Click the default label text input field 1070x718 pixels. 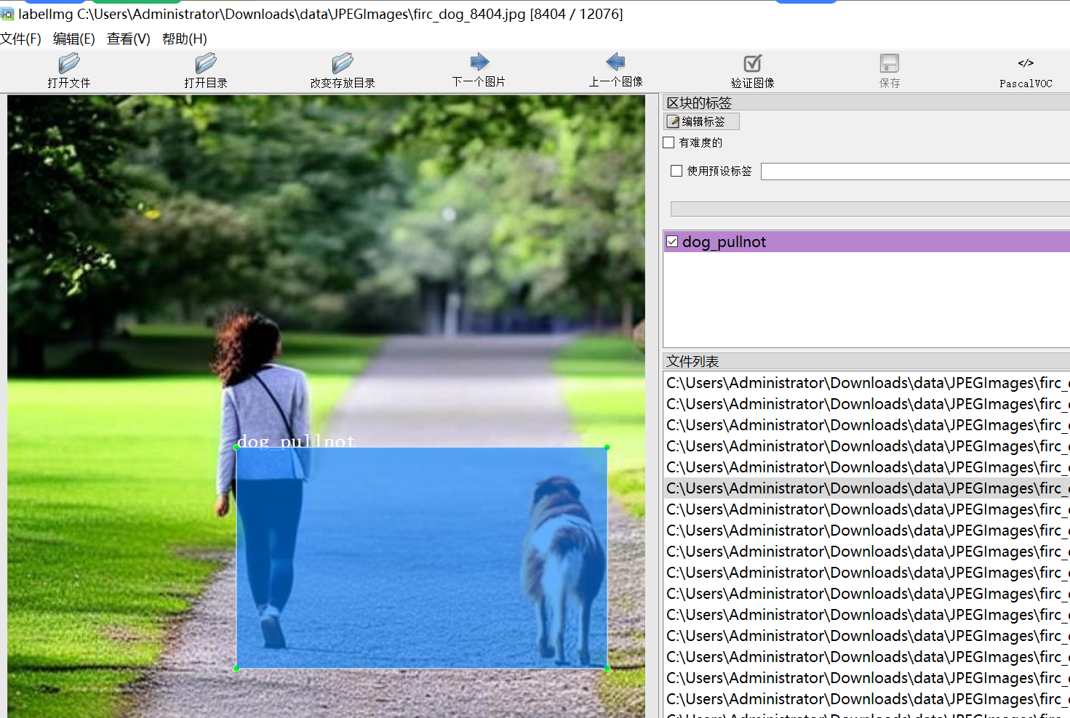915,172
